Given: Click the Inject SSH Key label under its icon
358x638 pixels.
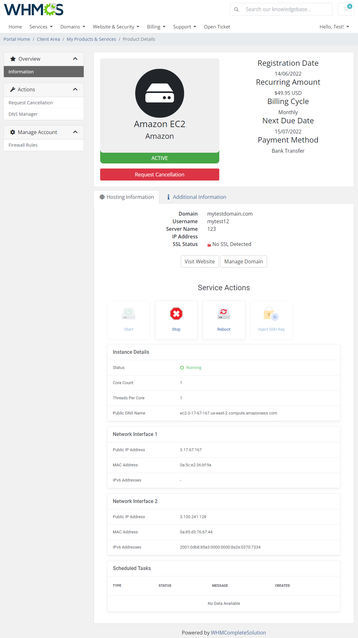Looking at the screenshot, I should [x=271, y=329].
